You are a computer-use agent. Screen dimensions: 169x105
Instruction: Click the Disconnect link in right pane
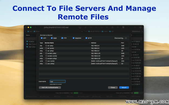point(136,31)
